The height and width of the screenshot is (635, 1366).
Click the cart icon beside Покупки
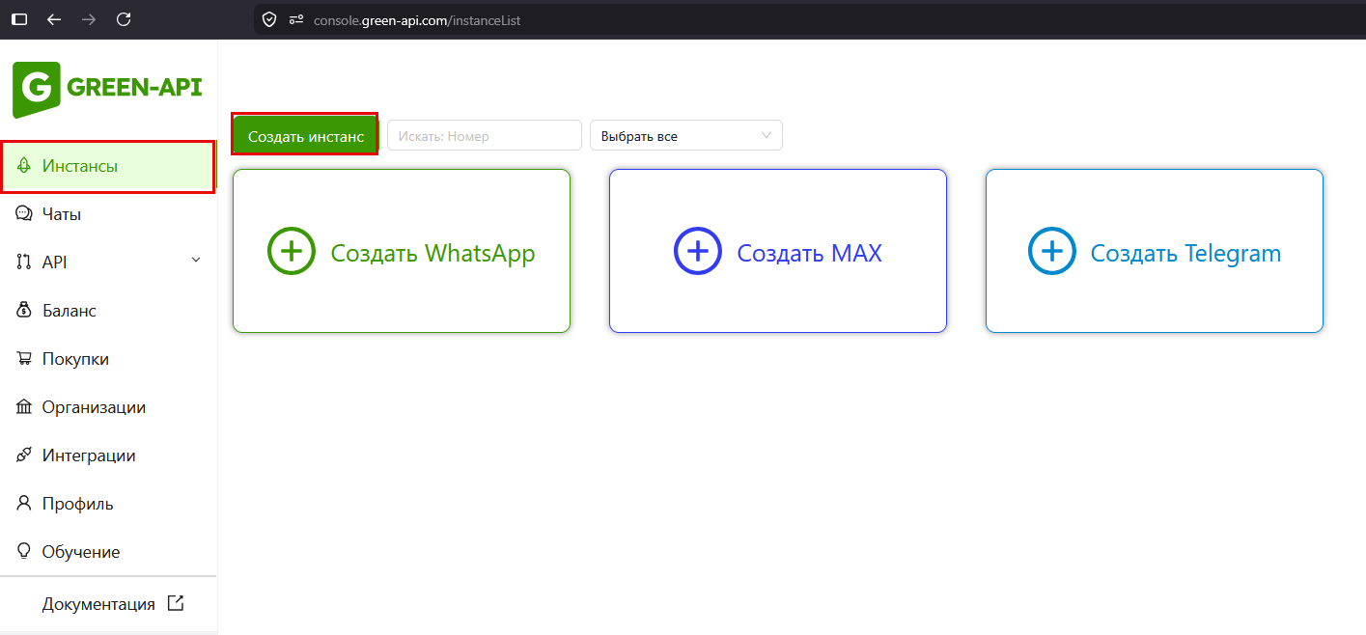24,359
